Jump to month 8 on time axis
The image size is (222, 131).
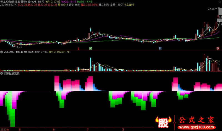pyautogui.click(x=123, y=130)
